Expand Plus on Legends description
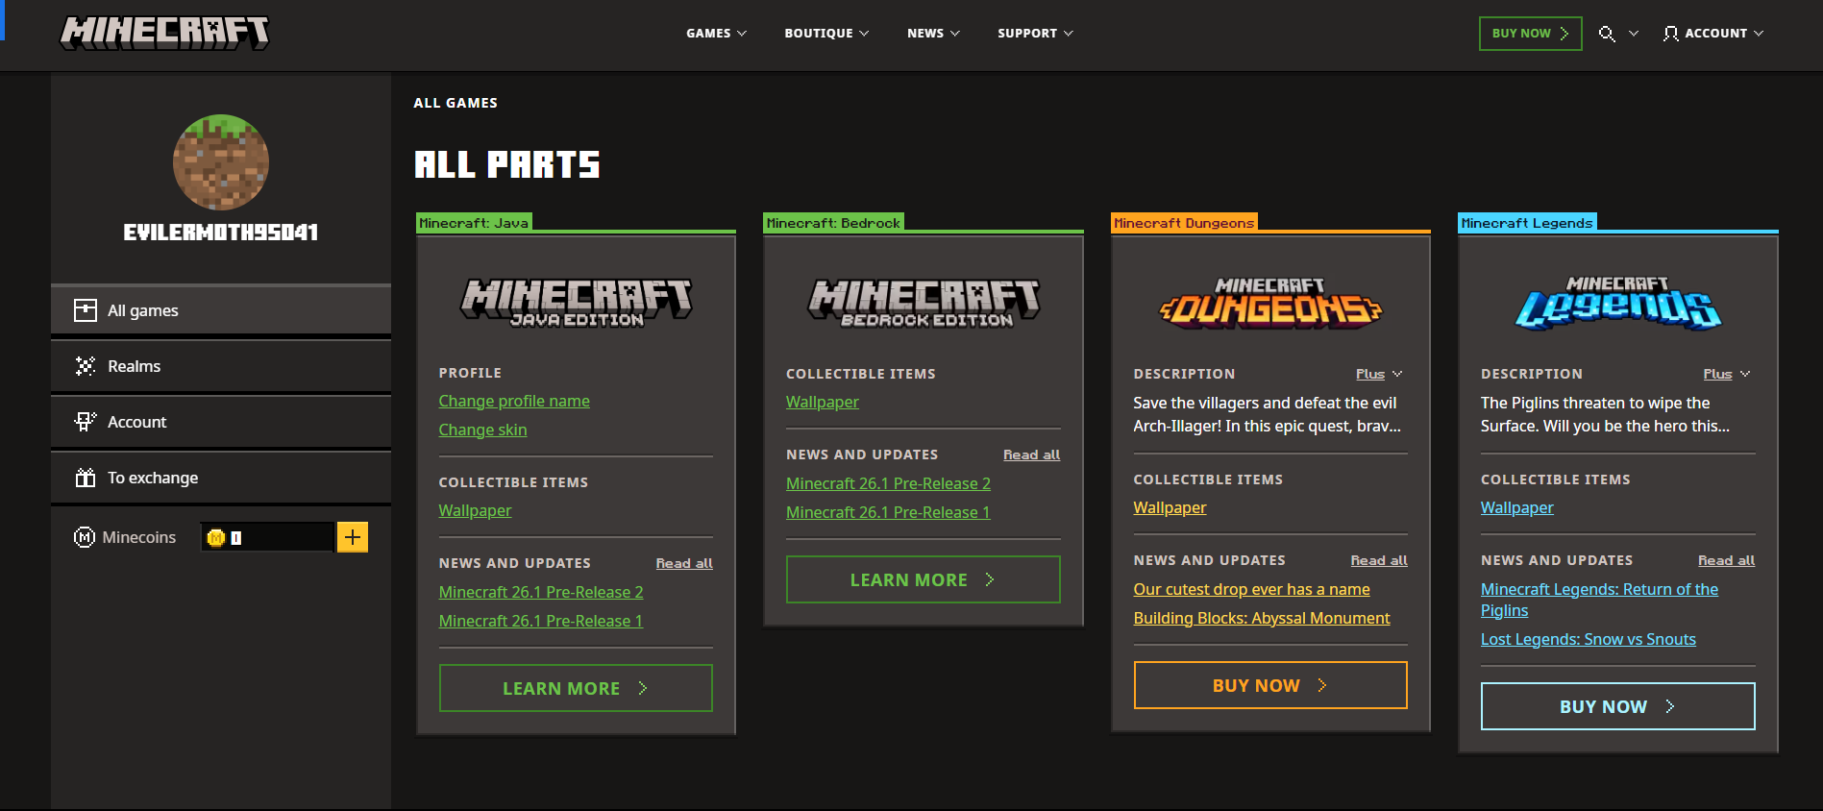This screenshot has height=811, width=1823. tap(1726, 374)
